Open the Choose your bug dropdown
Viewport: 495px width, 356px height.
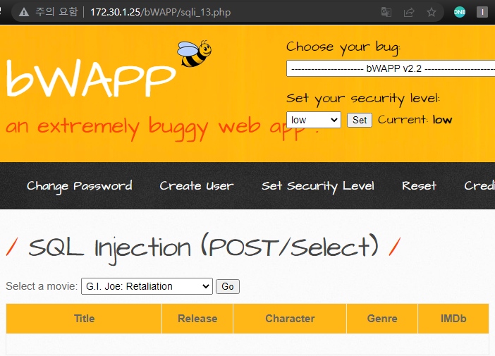[391, 68]
